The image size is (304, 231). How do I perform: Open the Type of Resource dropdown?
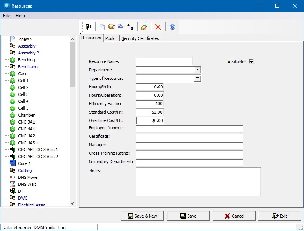coord(197,78)
